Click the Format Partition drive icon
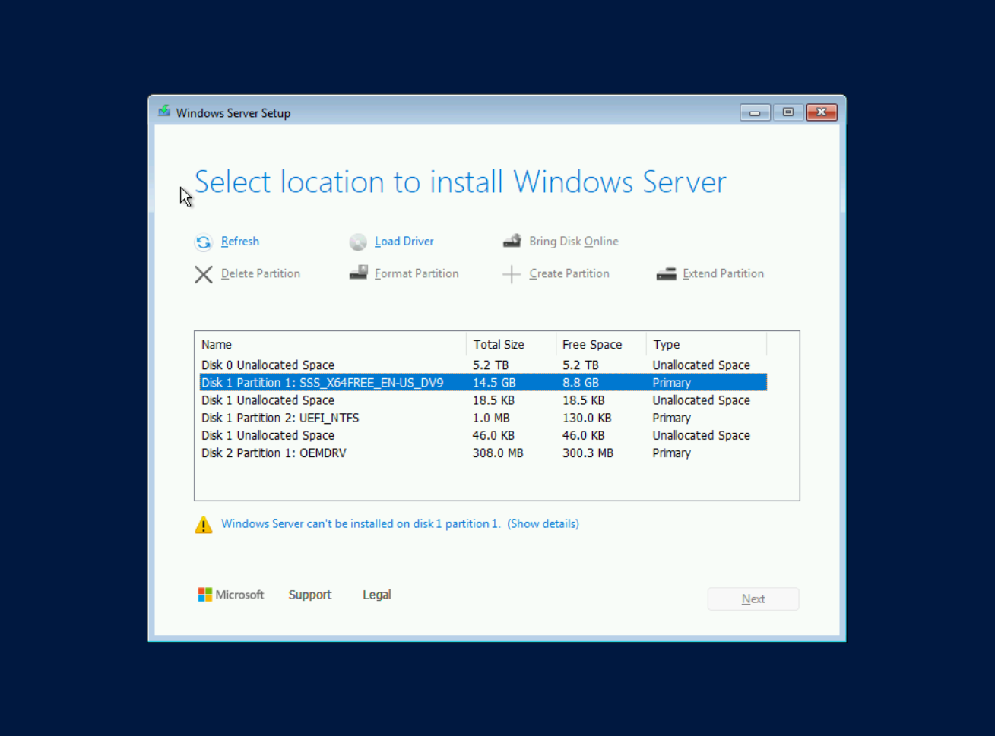Screen dimensions: 995x736 tap(358, 273)
